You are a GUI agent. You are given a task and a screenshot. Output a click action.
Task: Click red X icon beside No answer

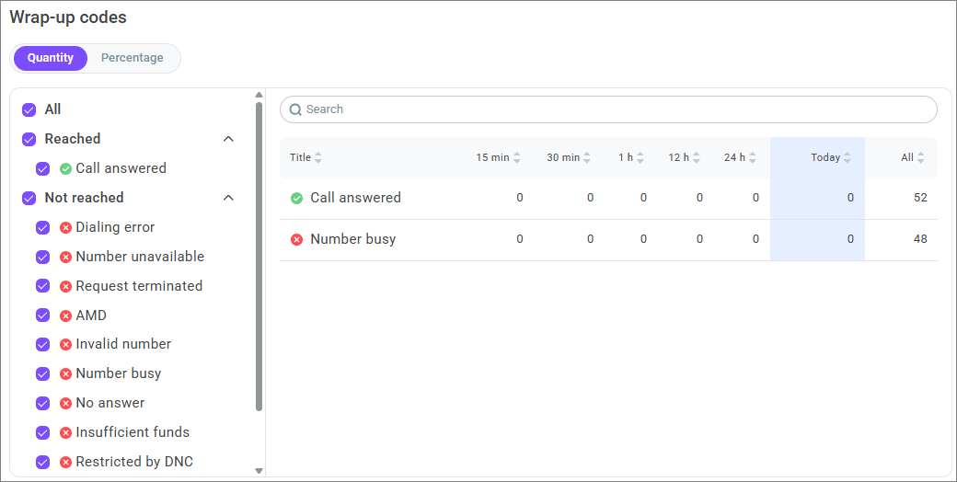point(66,404)
